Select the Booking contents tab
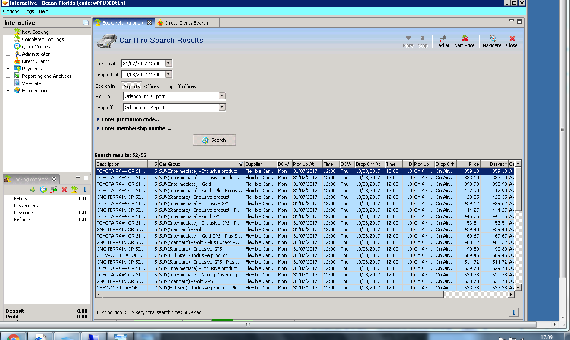Screen dimensions: 570x340 [x=30, y=179]
